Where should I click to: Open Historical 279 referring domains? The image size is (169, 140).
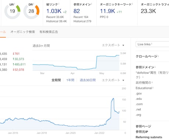[82, 21]
